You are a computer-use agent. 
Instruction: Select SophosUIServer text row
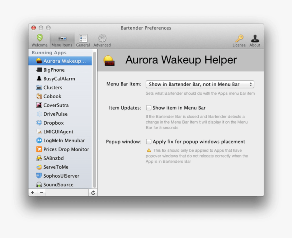61,176
